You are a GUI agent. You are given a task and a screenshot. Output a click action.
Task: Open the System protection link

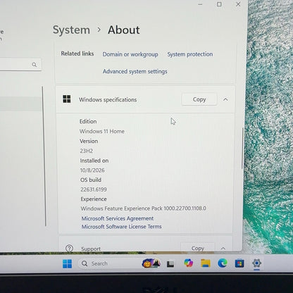coord(190,54)
